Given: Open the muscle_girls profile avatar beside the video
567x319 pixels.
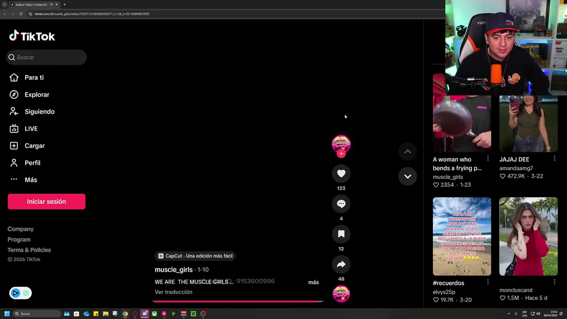Looking at the screenshot, I should click(341, 144).
